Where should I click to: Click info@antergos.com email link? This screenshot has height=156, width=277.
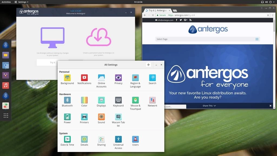164,20
